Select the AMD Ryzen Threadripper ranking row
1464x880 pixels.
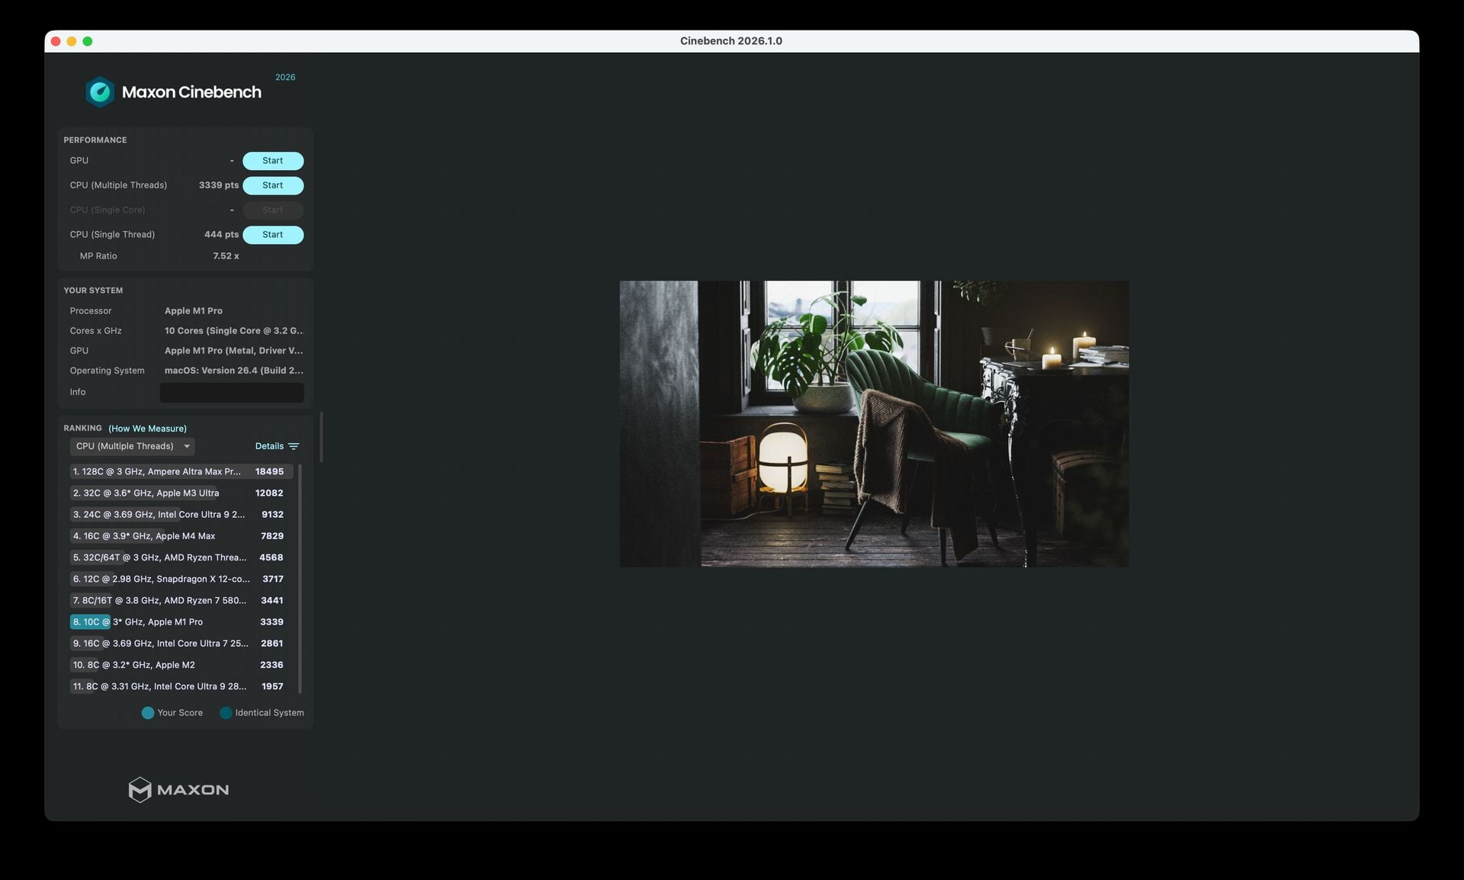point(181,557)
